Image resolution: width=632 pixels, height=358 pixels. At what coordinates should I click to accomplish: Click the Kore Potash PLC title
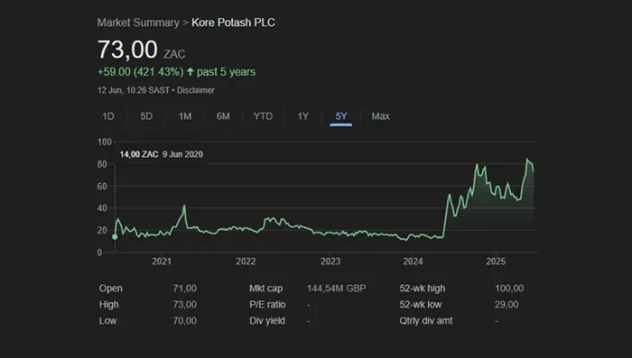click(x=233, y=23)
